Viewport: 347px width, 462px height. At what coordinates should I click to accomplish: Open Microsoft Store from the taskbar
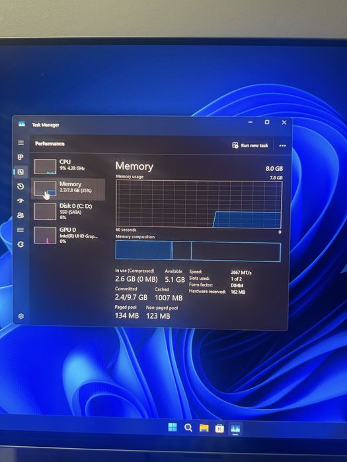(x=219, y=428)
